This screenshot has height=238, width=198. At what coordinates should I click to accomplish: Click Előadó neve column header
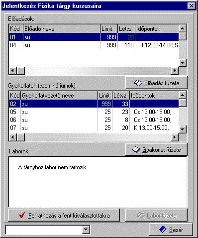[x=62, y=29]
